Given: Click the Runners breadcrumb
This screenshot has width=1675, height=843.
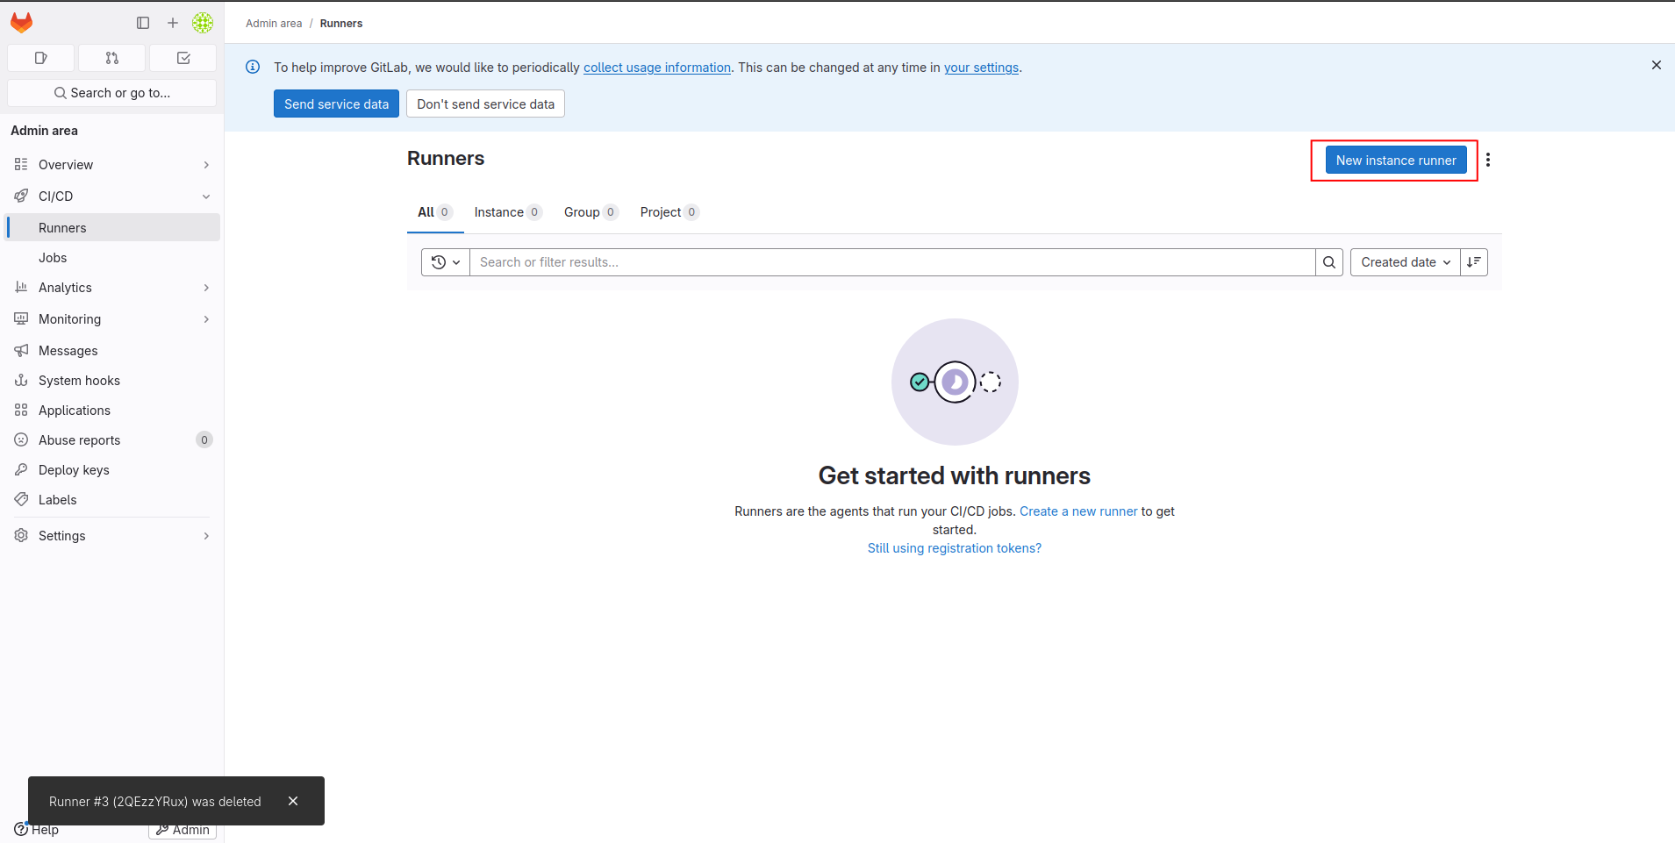Looking at the screenshot, I should point(341,24).
